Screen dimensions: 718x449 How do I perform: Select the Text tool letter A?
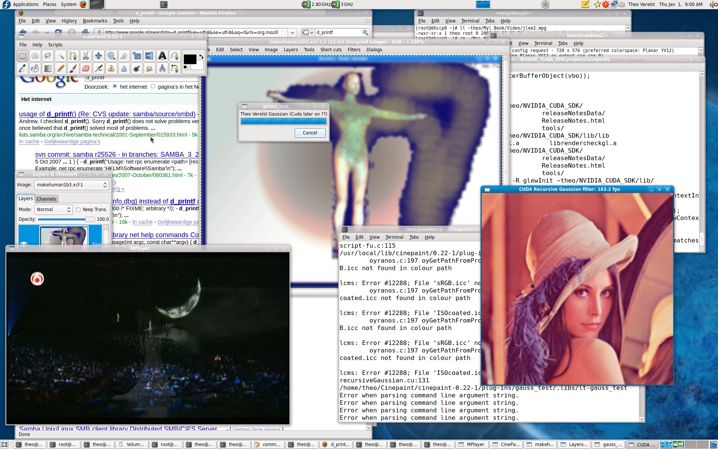click(x=162, y=56)
